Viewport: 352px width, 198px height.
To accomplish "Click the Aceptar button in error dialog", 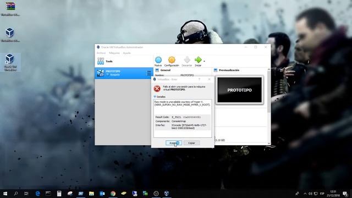I will [174, 143].
